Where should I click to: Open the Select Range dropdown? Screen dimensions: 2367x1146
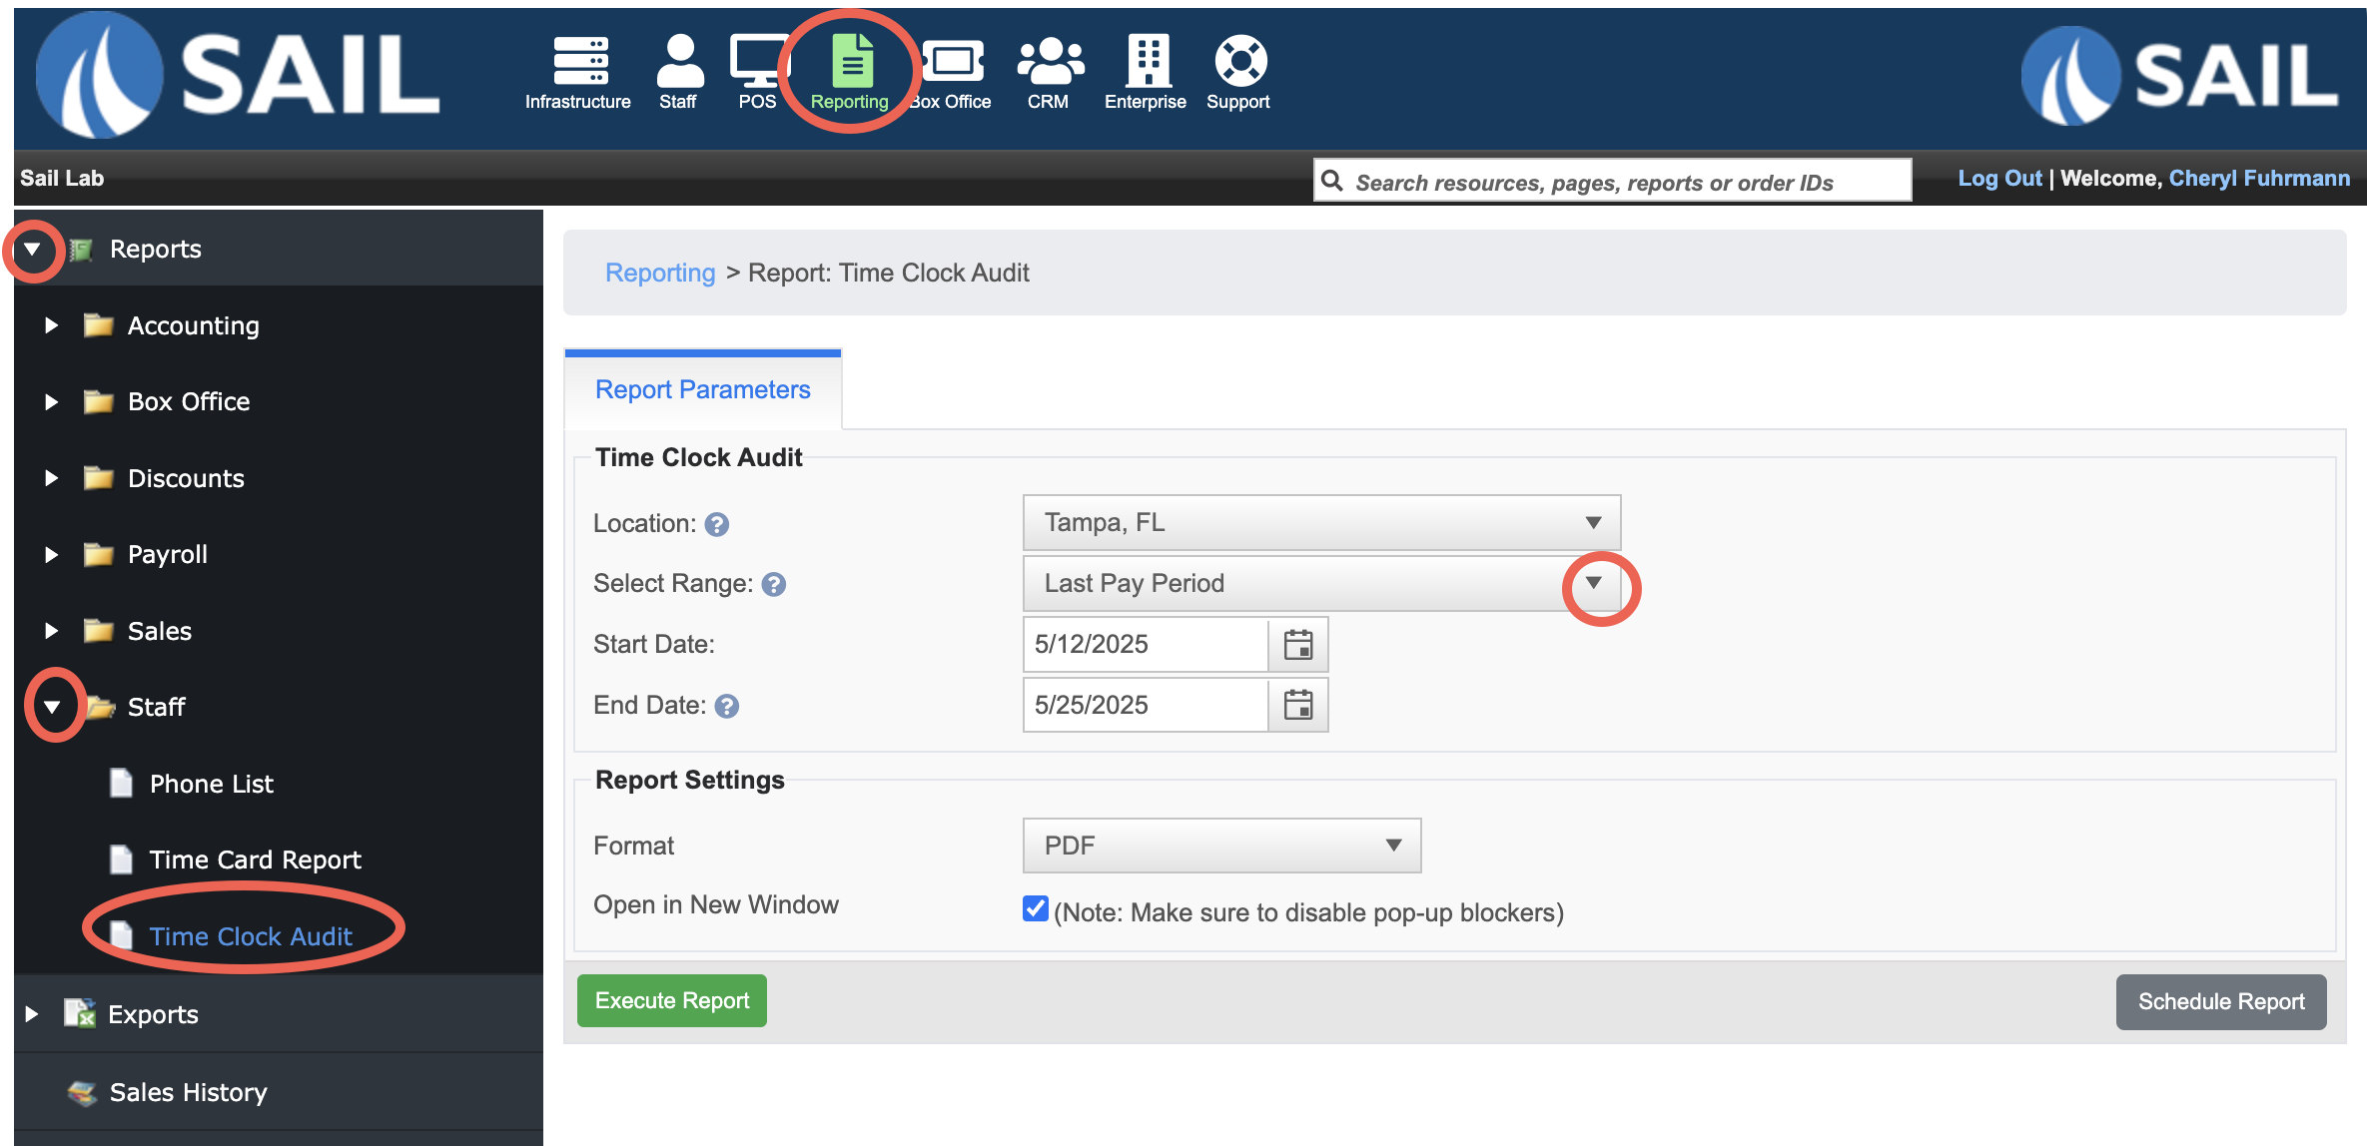pyautogui.click(x=1320, y=583)
